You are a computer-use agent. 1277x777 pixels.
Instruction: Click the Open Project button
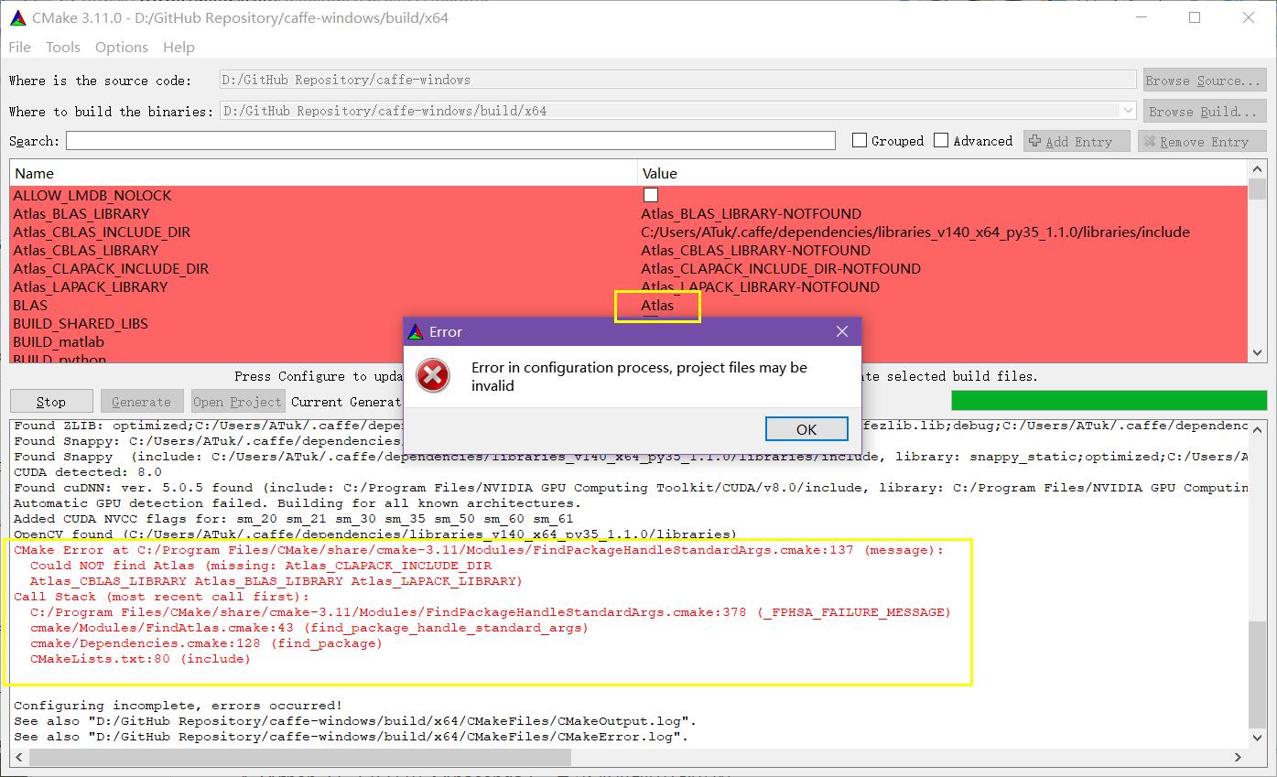pos(237,401)
